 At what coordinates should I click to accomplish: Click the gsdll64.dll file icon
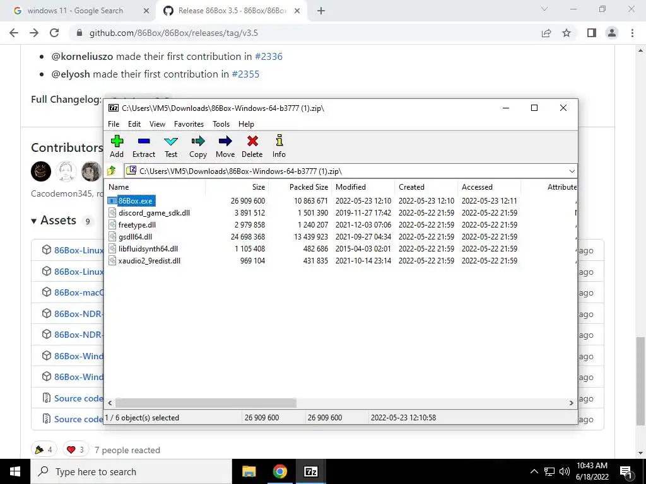(x=112, y=237)
